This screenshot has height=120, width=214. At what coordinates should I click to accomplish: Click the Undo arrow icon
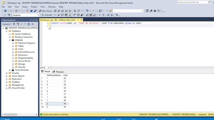(x=87, y=11)
